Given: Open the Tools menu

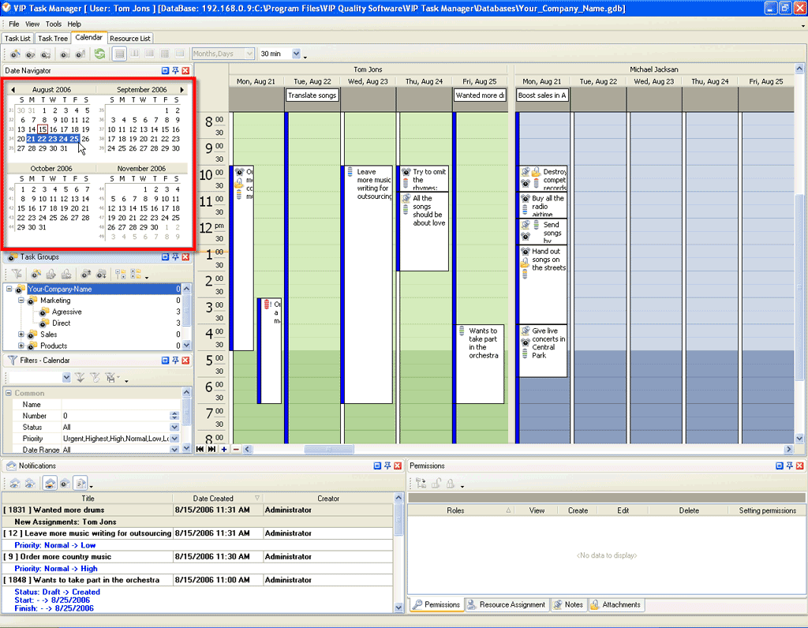Looking at the screenshot, I should click(54, 24).
